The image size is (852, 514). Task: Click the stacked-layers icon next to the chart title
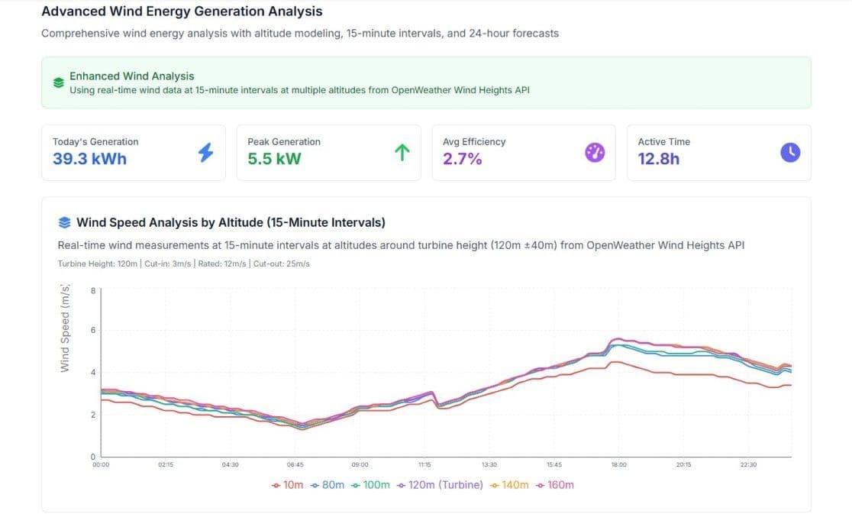click(x=63, y=221)
